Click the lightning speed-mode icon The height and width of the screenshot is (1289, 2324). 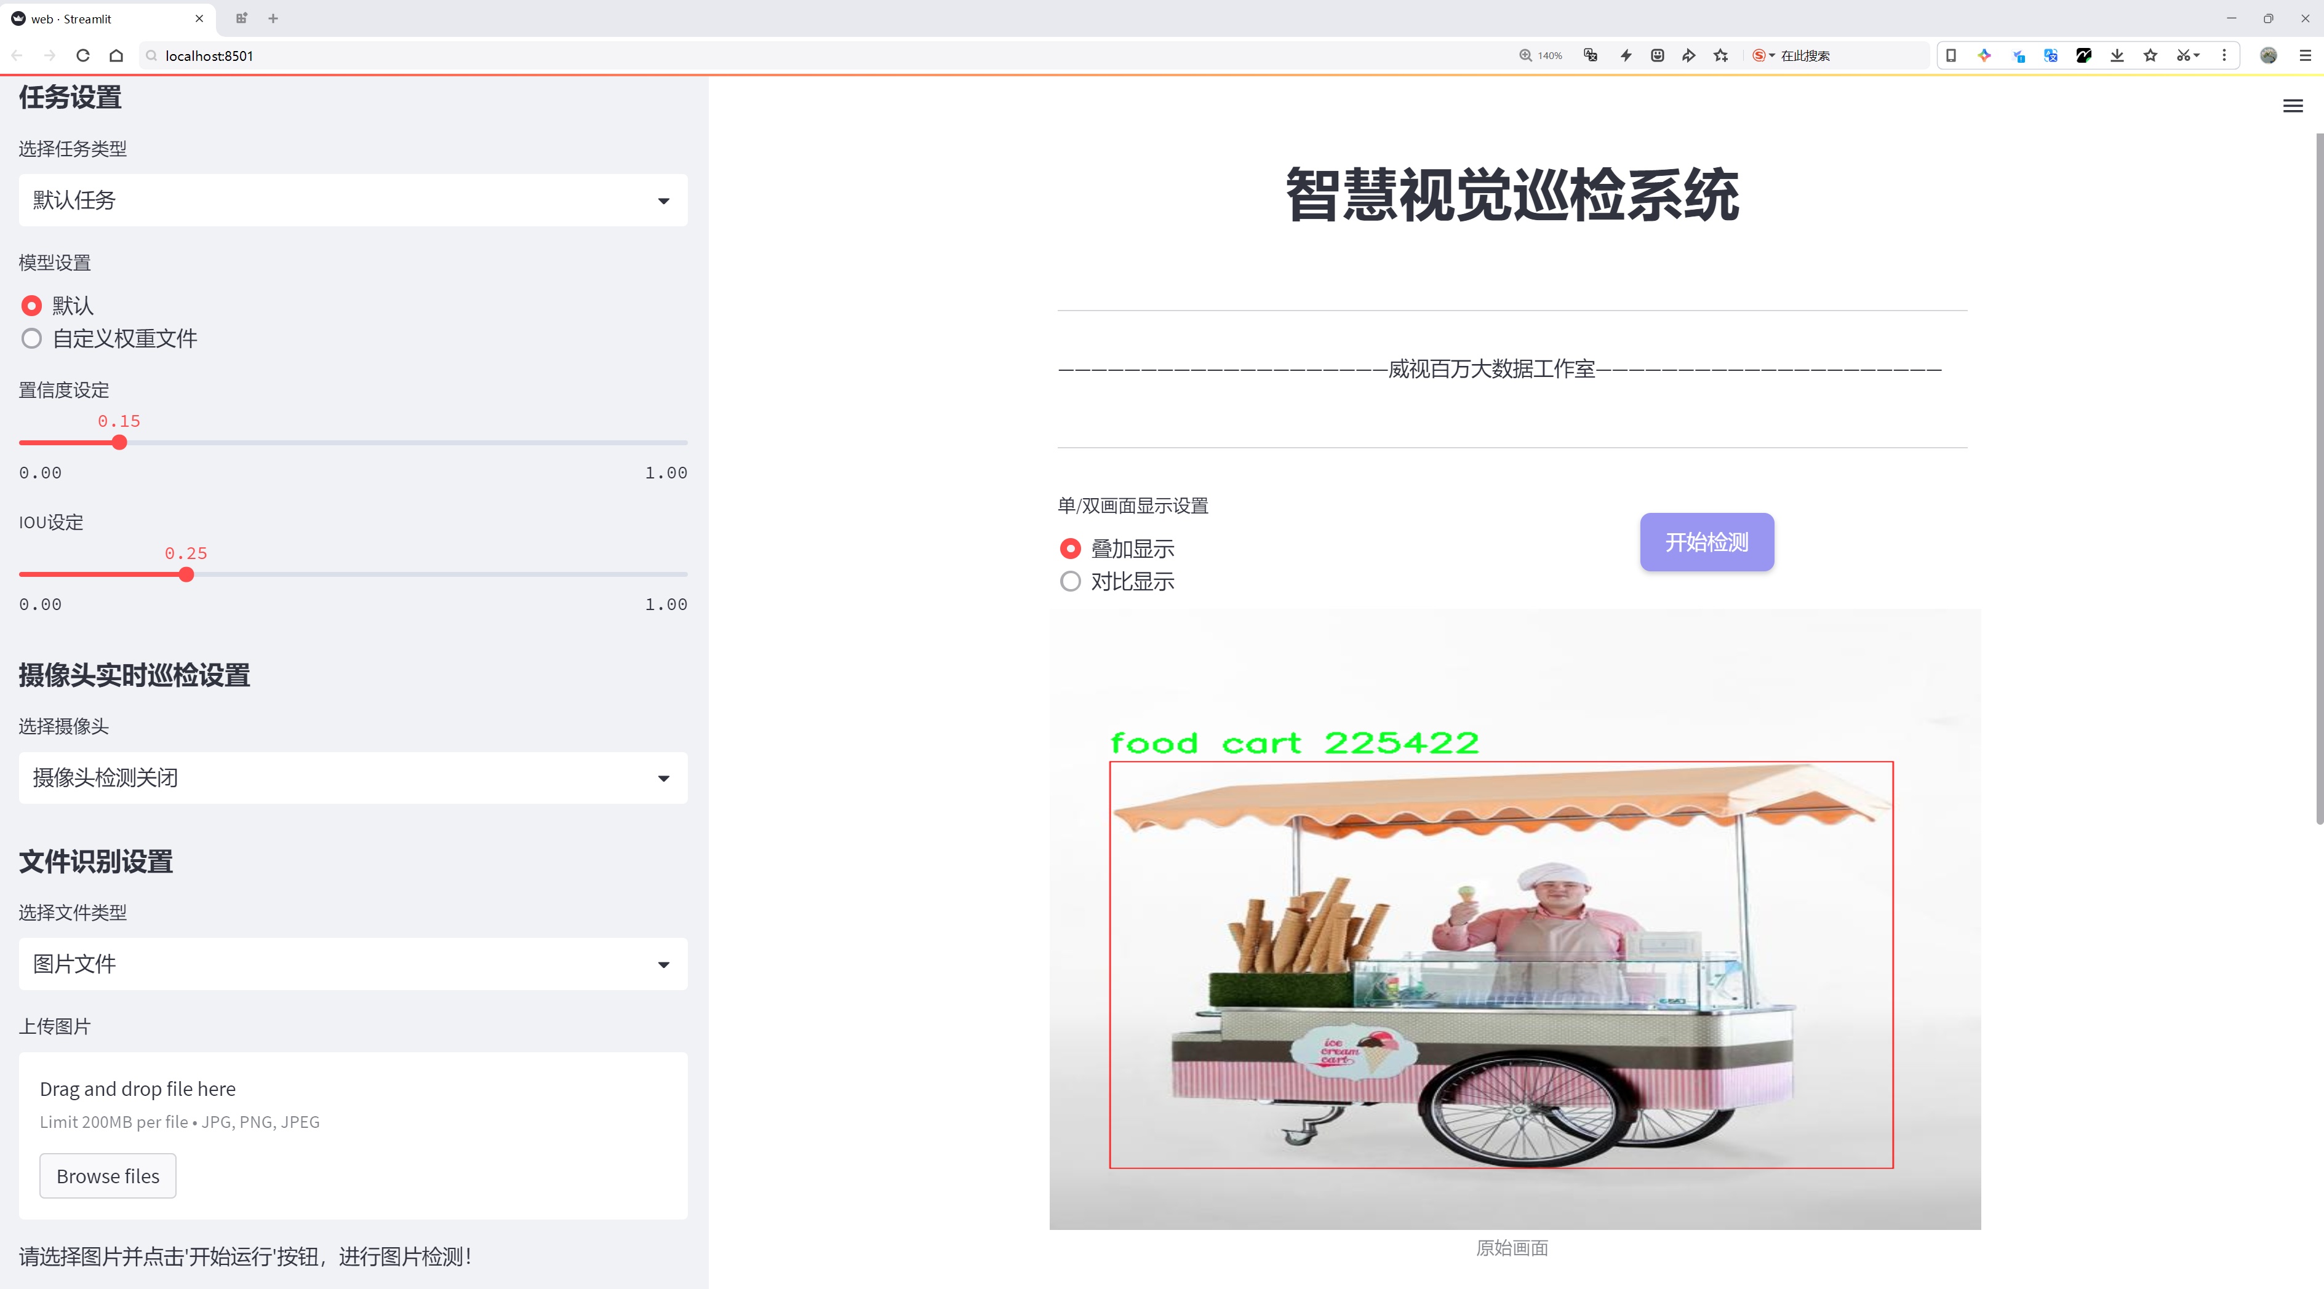[x=1626, y=55]
